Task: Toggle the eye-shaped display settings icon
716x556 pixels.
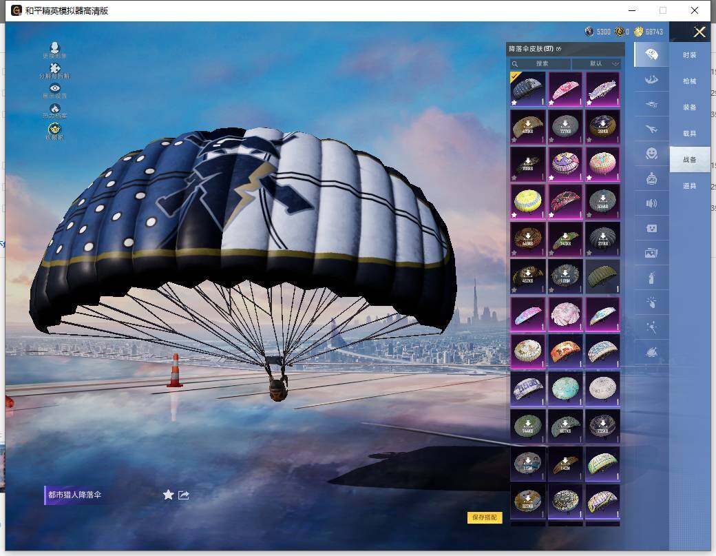Action: pos(55,88)
